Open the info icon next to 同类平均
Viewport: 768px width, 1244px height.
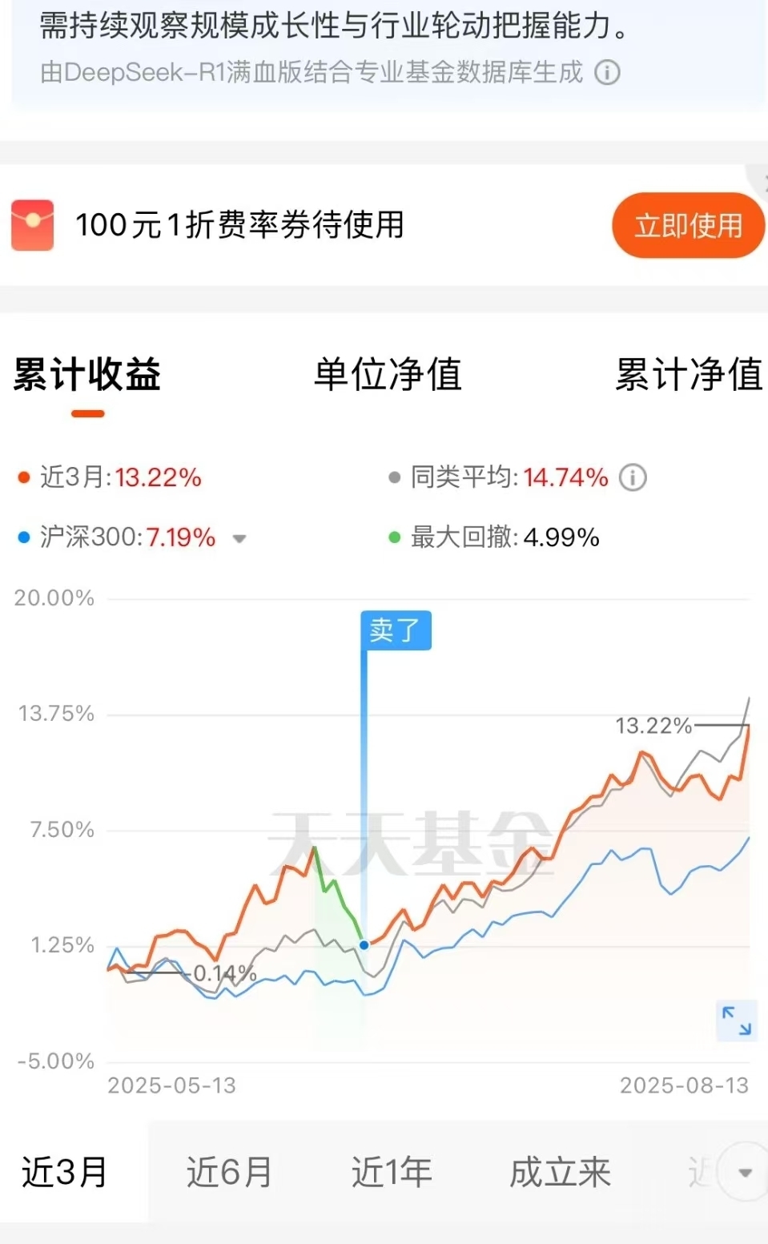633,477
